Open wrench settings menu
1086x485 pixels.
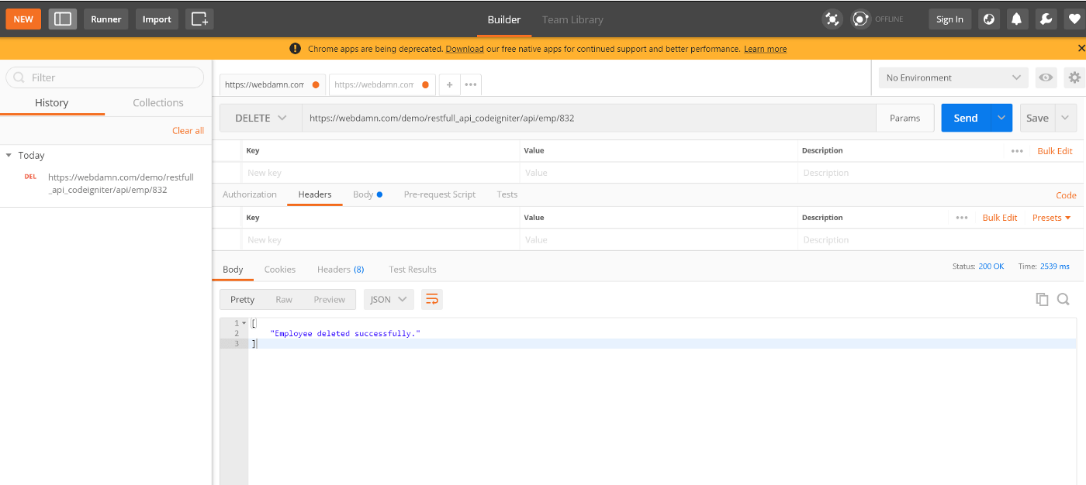(x=1045, y=19)
